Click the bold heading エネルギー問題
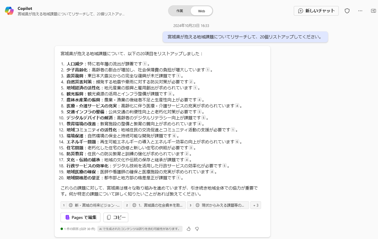 click(81, 142)
